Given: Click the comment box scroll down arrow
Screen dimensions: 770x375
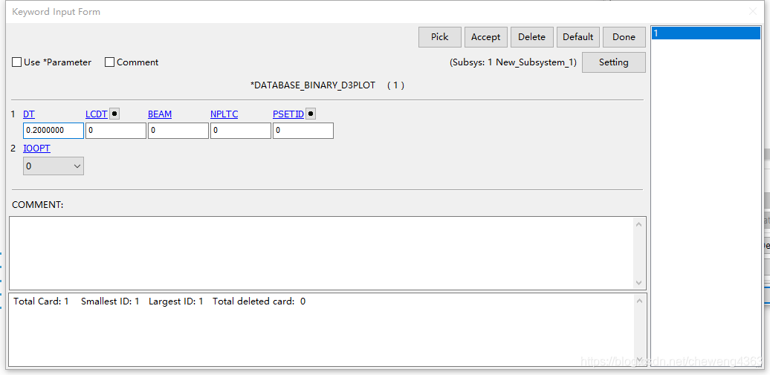Looking at the screenshot, I should (x=639, y=283).
